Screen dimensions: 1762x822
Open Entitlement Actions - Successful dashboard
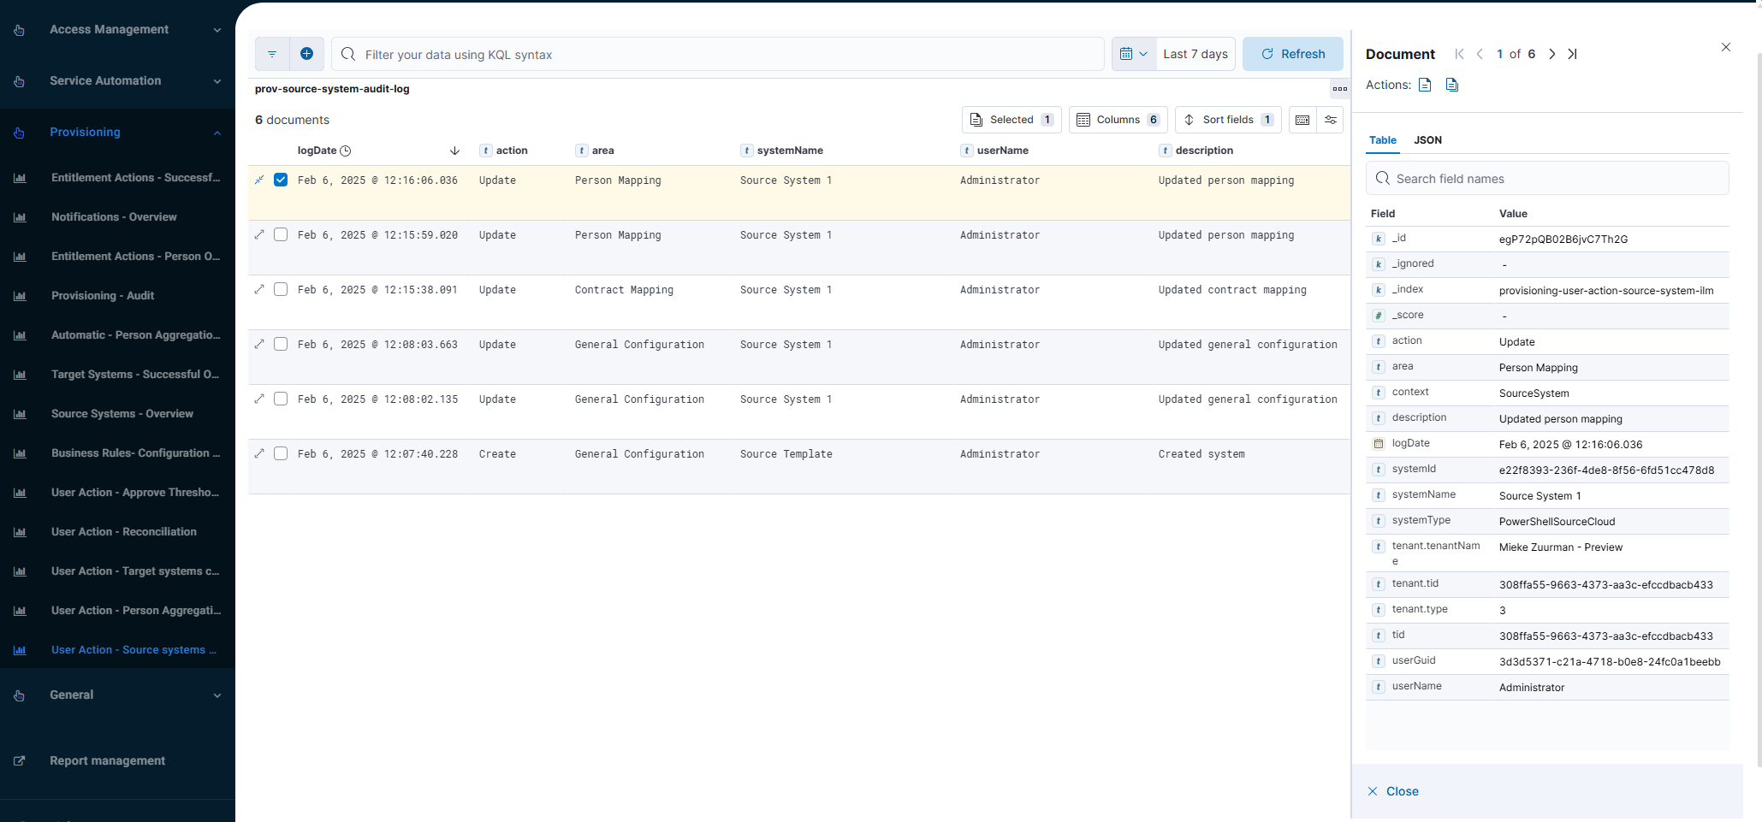pos(135,177)
